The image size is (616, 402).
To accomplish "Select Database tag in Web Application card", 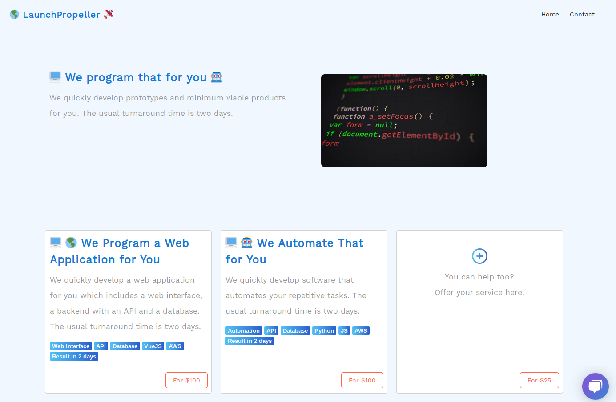I will [125, 346].
